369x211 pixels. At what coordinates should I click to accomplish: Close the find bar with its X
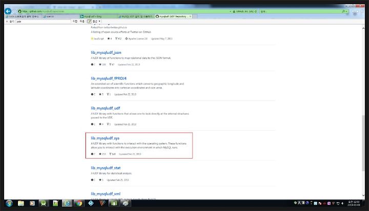click(x=7, y=22)
